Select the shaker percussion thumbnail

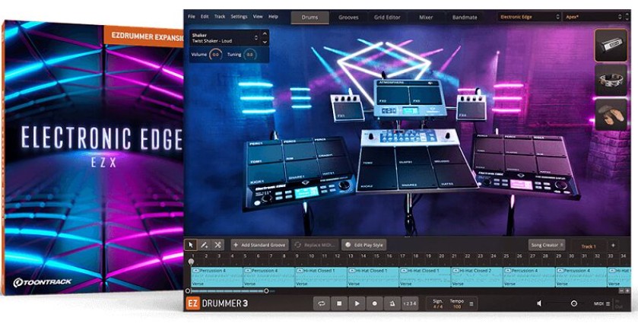coord(611,45)
